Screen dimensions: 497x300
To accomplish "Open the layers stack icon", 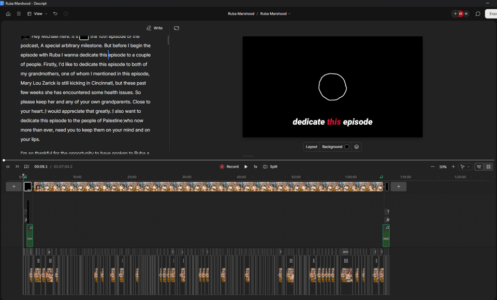I will tap(357, 147).
